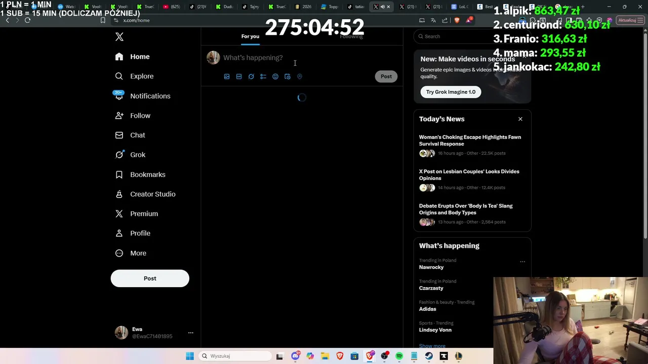Schedule the post with calendar icon
This screenshot has width=648, height=364.
(x=288, y=76)
